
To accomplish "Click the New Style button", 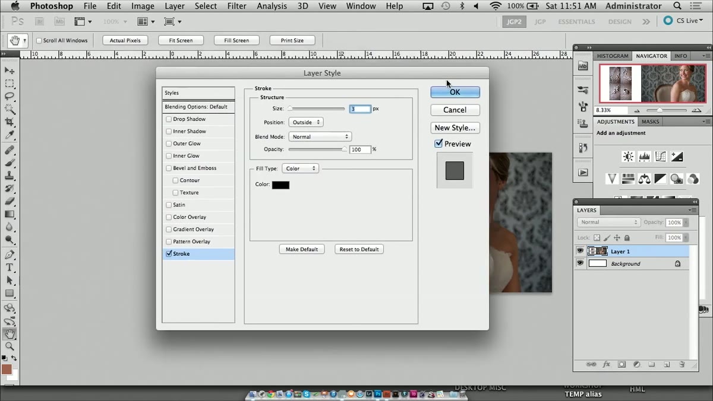I will coord(455,128).
